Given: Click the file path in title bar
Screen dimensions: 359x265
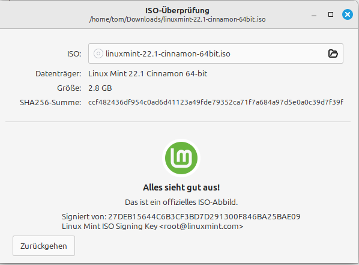Looking at the screenshot, I should point(178,19).
